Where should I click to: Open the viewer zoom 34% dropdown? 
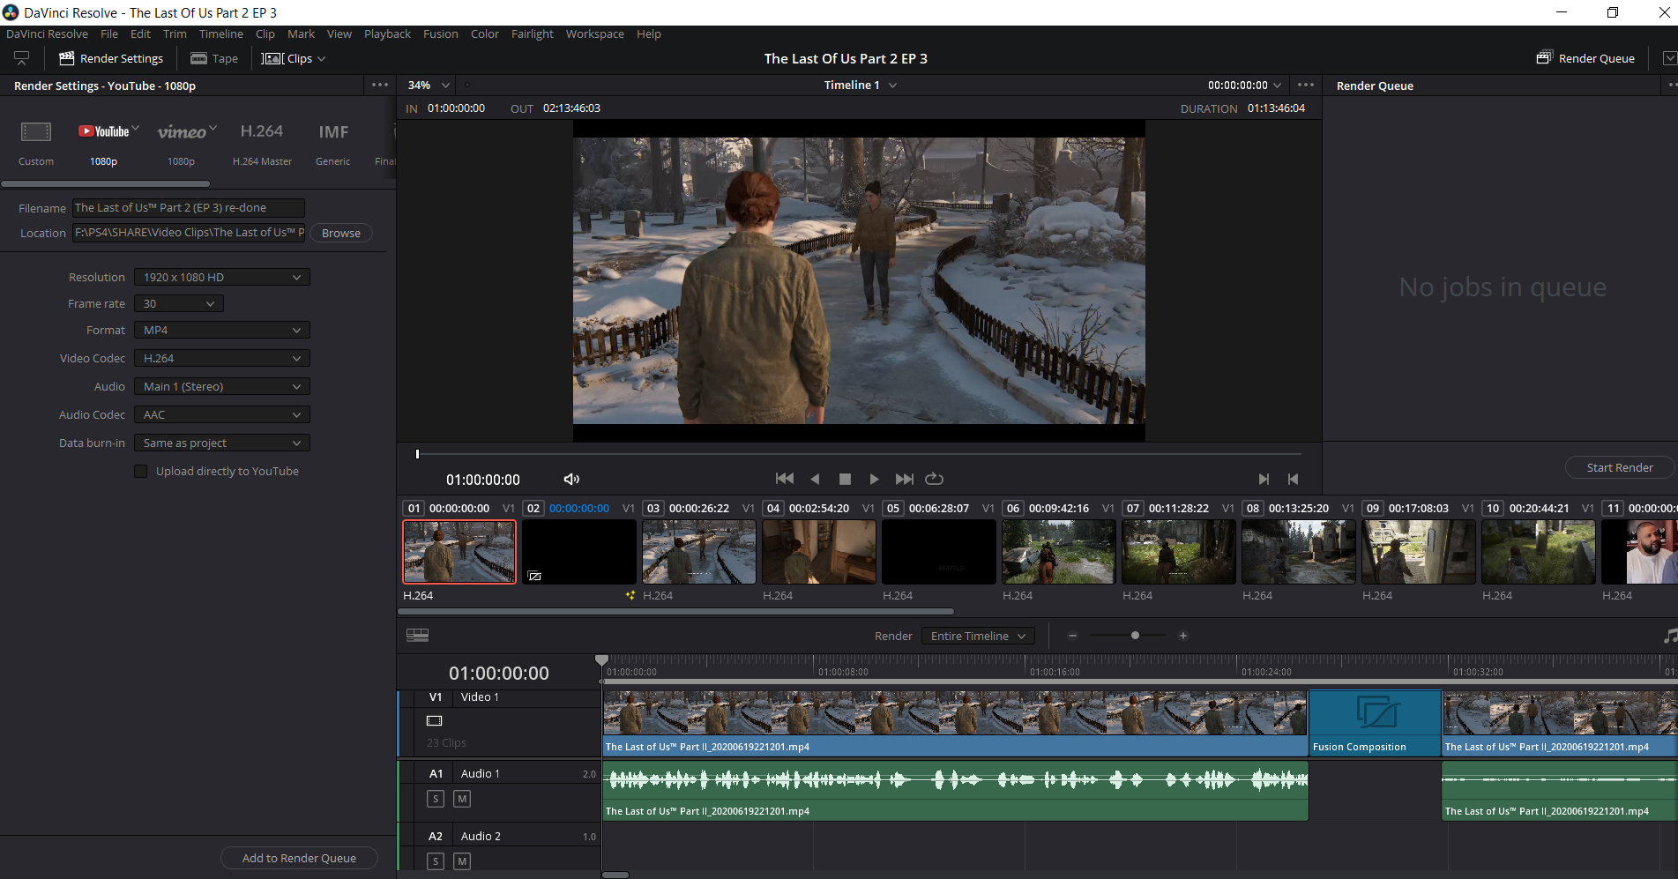tap(429, 85)
